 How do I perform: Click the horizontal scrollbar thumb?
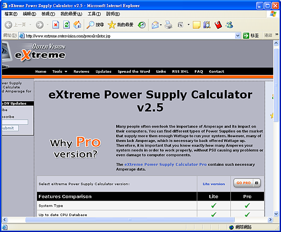pos(130,220)
